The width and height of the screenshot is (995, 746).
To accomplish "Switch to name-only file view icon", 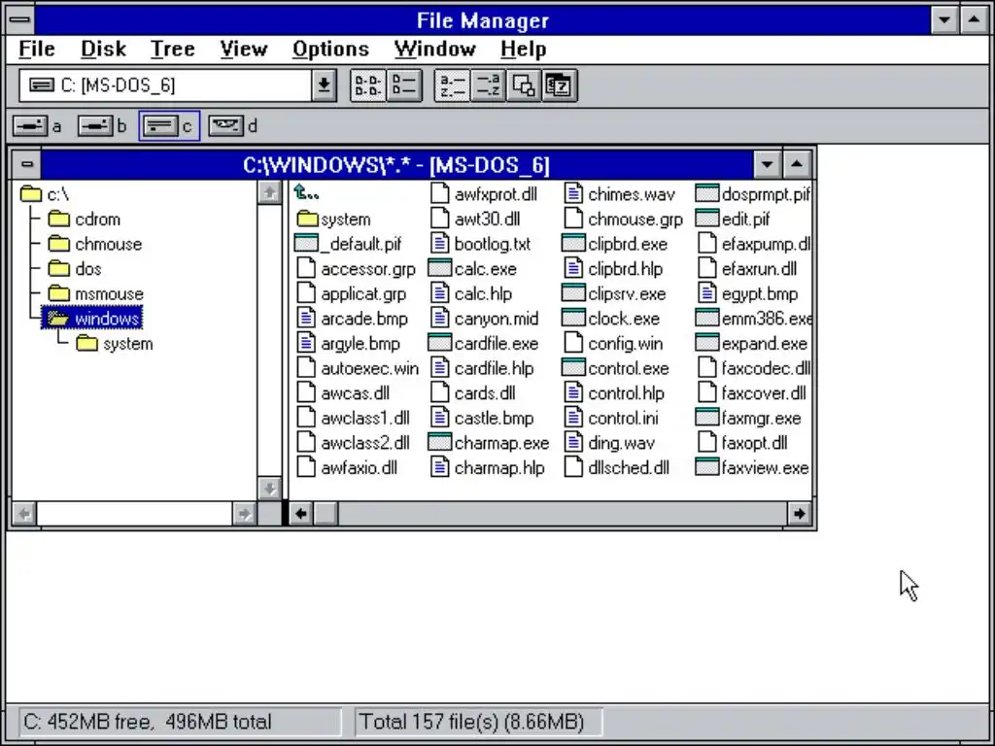I will tap(368, 85).
